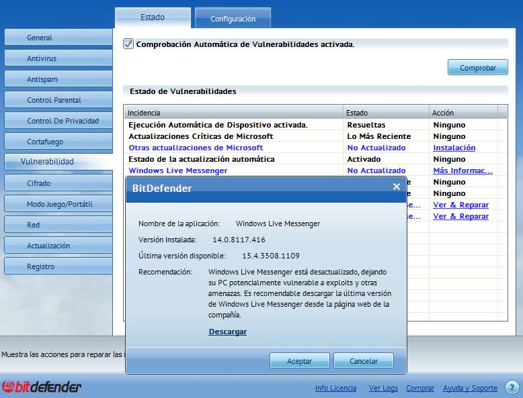Click the Descargar link
The image size is (523, 398).
pyautogui.click(x=228, y=332)
